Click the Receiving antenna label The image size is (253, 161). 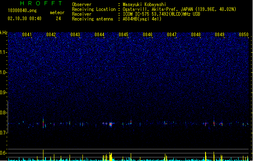pos(93,19)
